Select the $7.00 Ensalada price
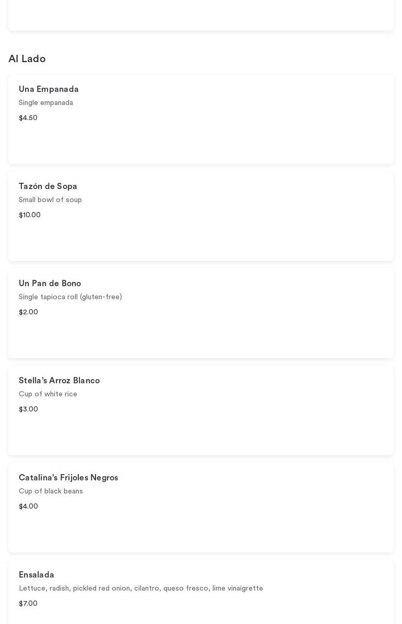Image resolution: width=402 pixels, height=624 pixels. pyautogui.click(x=28, y=604)
